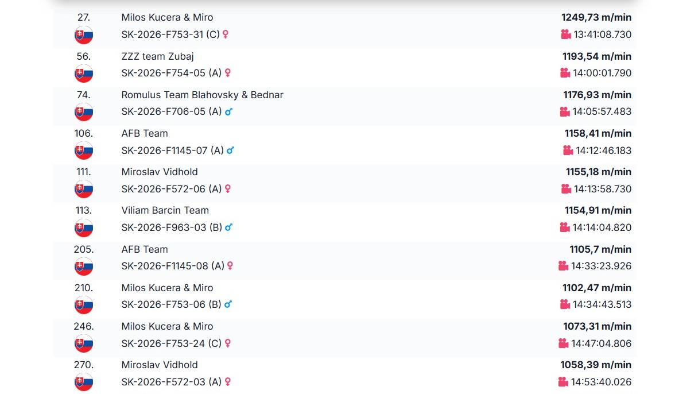Click the Slovak flag for rank 27
675x394 pixels.
[84, 35]
